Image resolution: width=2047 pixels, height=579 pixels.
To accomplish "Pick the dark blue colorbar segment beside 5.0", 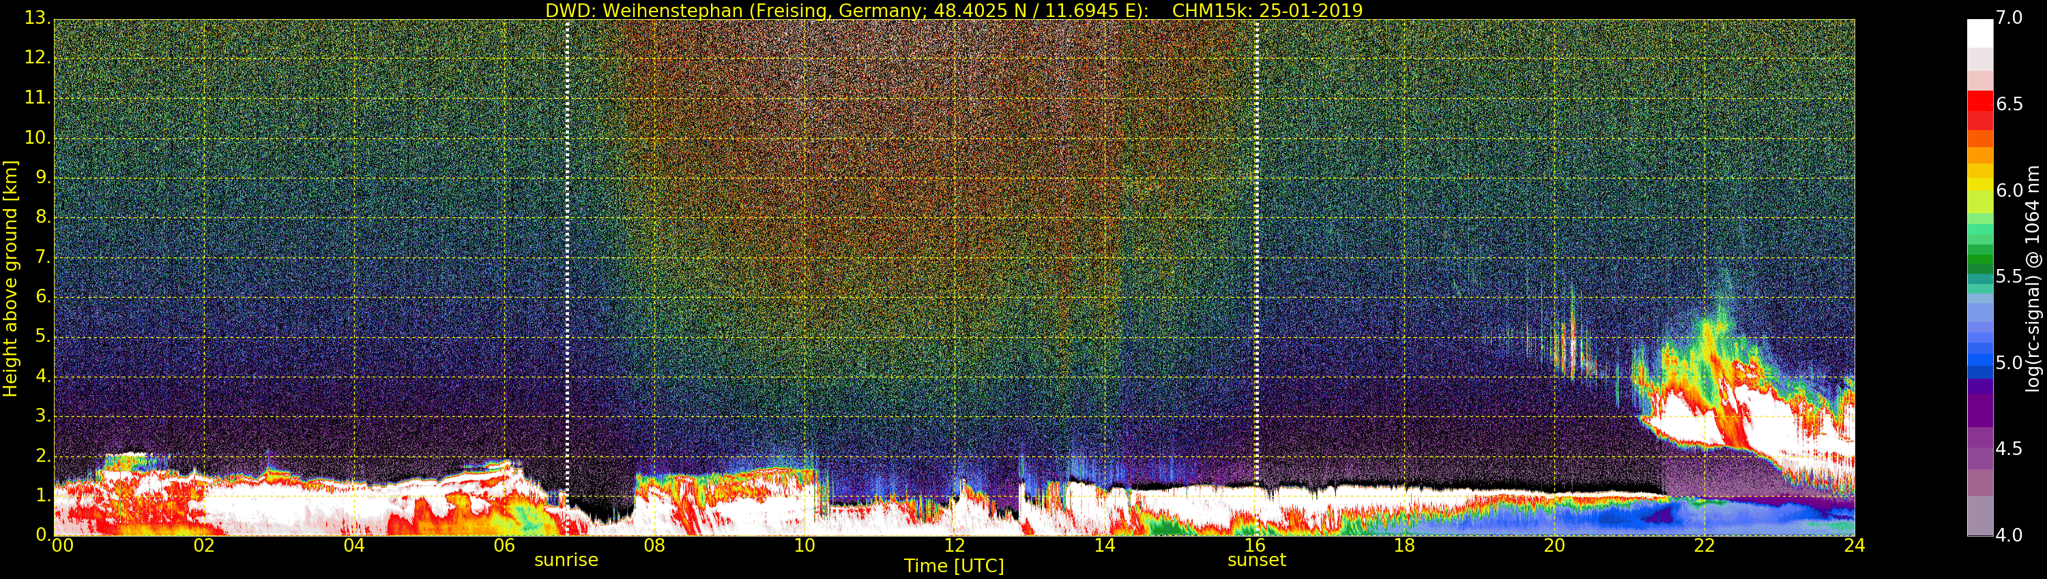I will [1979, 371].
